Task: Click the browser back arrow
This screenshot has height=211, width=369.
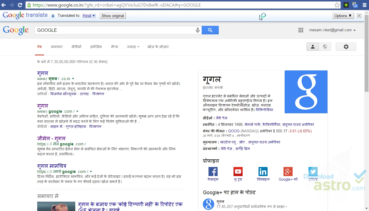Action: click(x=4, y=5)
